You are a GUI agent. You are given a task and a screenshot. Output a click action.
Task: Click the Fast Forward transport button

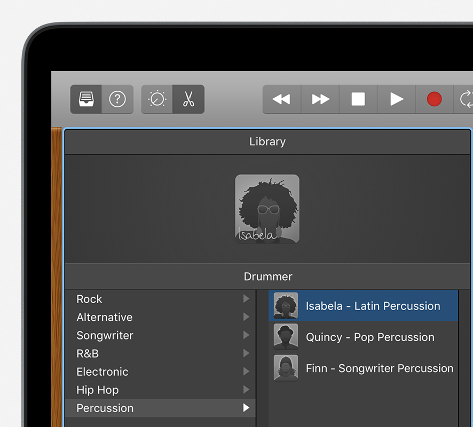[x=320, y=99]
